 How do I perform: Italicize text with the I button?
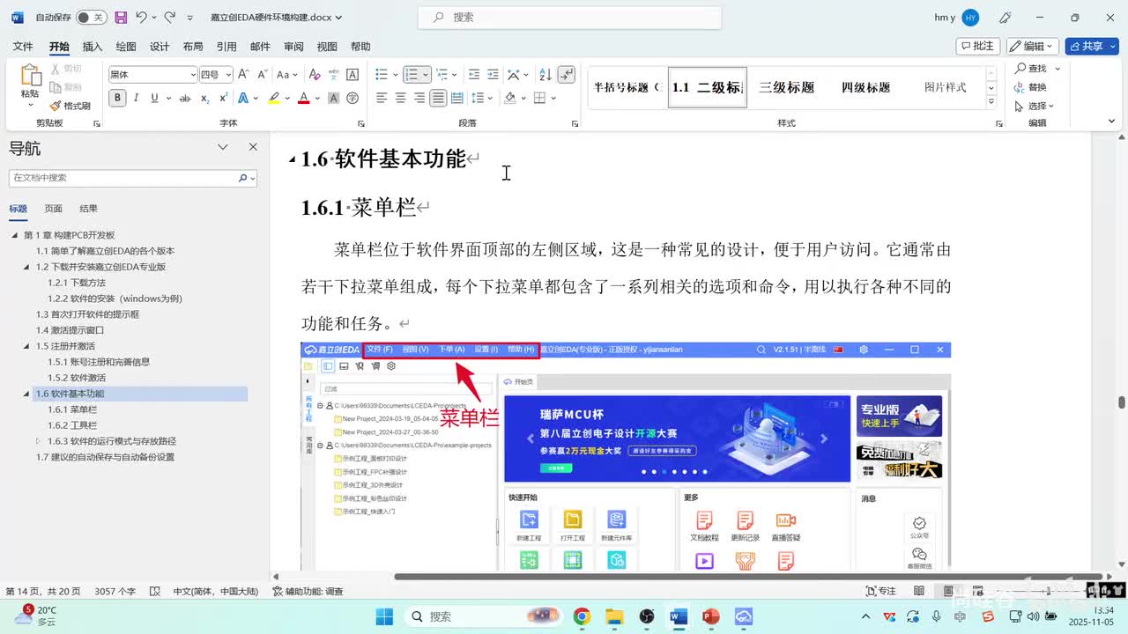(136, 98)
